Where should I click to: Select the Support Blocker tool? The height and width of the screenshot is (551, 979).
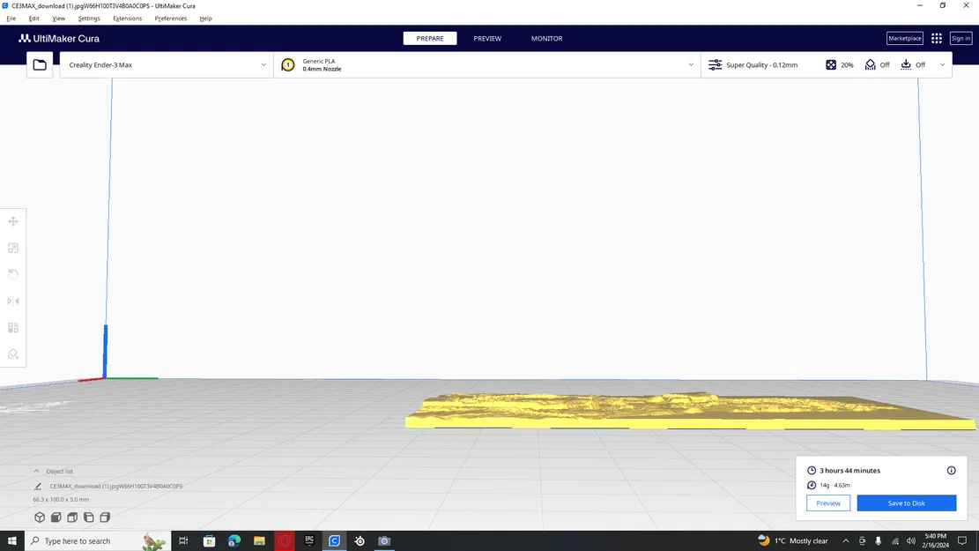click(x=13, y=354)
